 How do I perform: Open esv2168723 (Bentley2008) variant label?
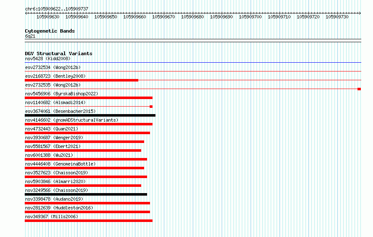tap(55, 76)
